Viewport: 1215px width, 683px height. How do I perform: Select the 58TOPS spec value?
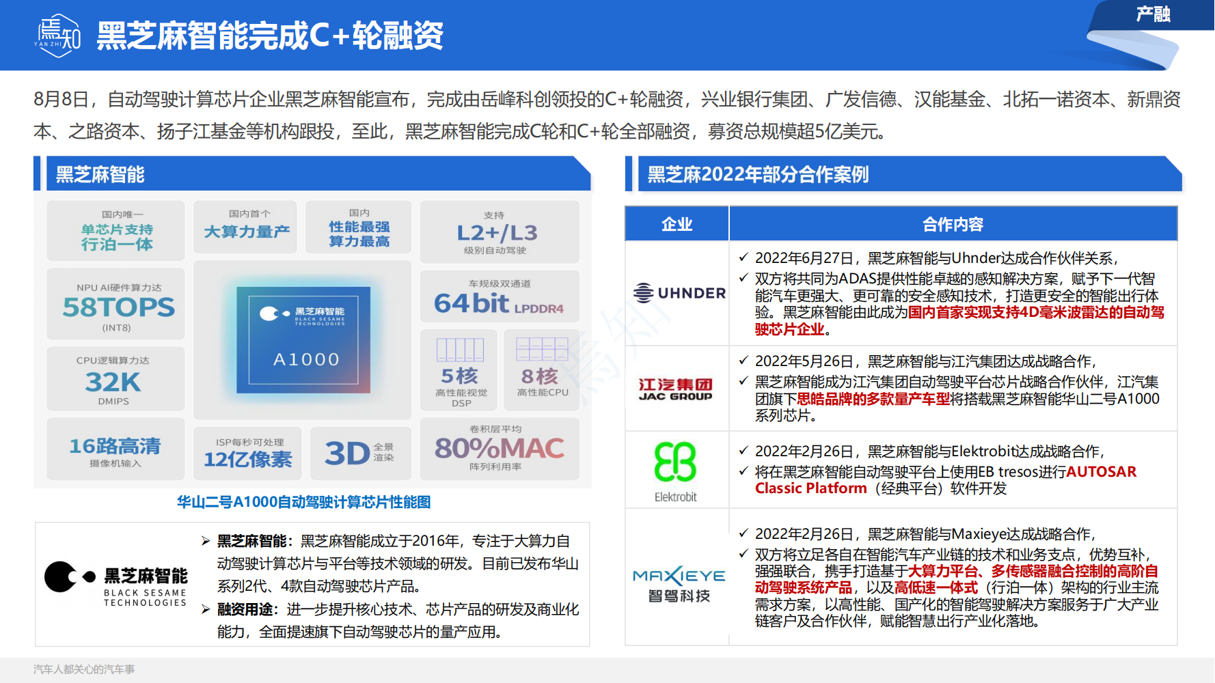coord(118,307)
